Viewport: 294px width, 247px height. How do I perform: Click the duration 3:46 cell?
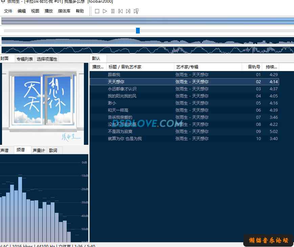pyautogui.click(x=274, y=117)
